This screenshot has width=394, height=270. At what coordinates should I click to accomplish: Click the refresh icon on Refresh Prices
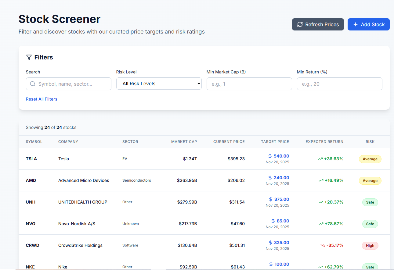[300, 24]
